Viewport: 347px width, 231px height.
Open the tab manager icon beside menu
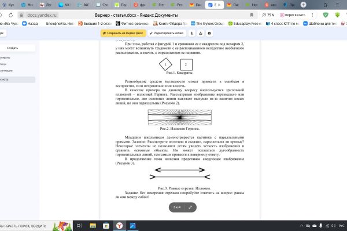[326, 5]
